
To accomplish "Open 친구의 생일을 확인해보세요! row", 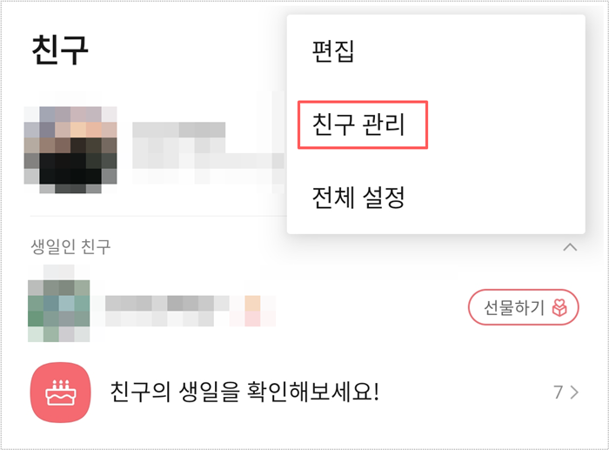I will point(304,392).
